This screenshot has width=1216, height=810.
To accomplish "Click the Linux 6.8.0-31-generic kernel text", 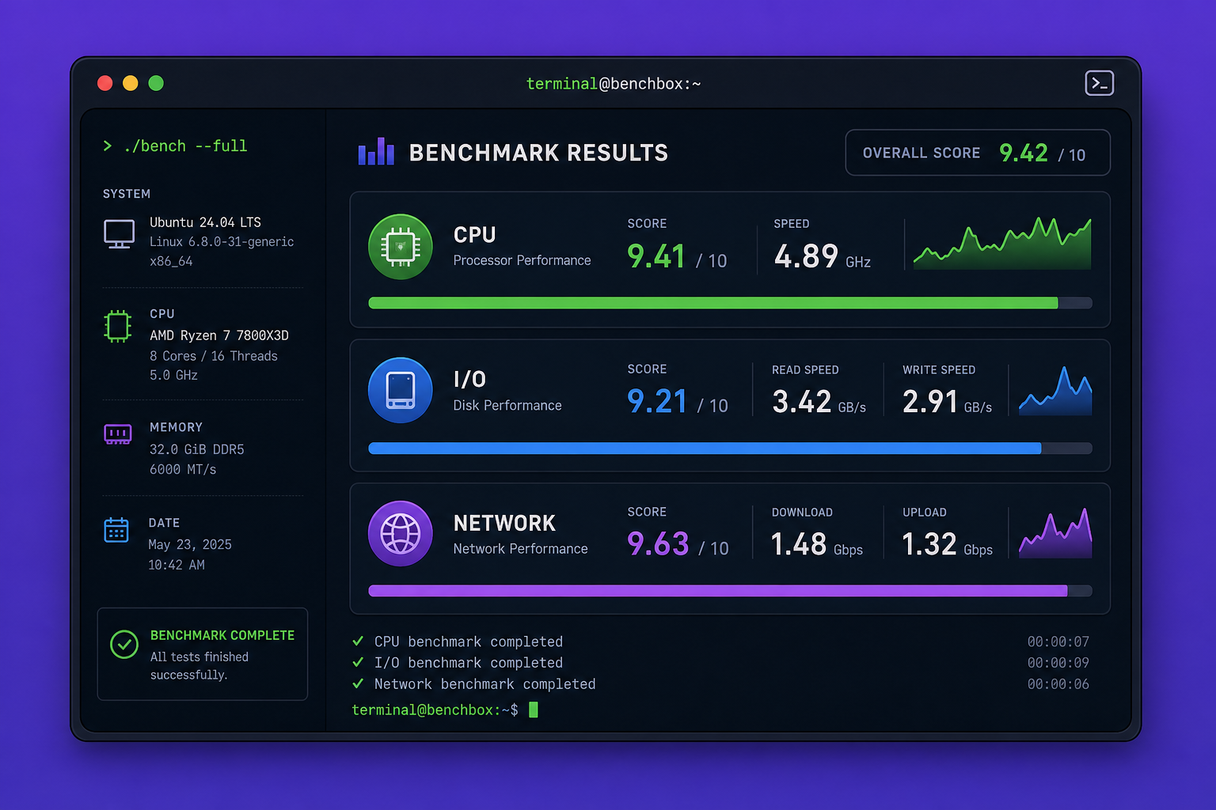I will (222, 242).
